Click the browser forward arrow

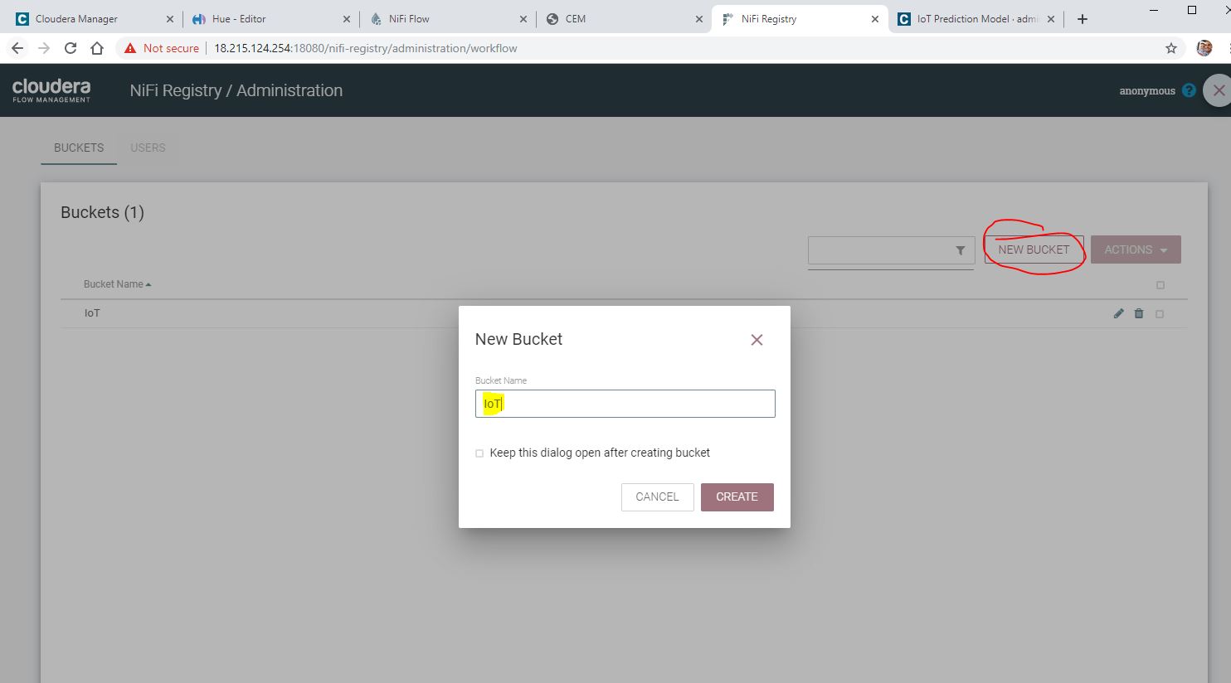pyautogui.click(x=44, y=48)
